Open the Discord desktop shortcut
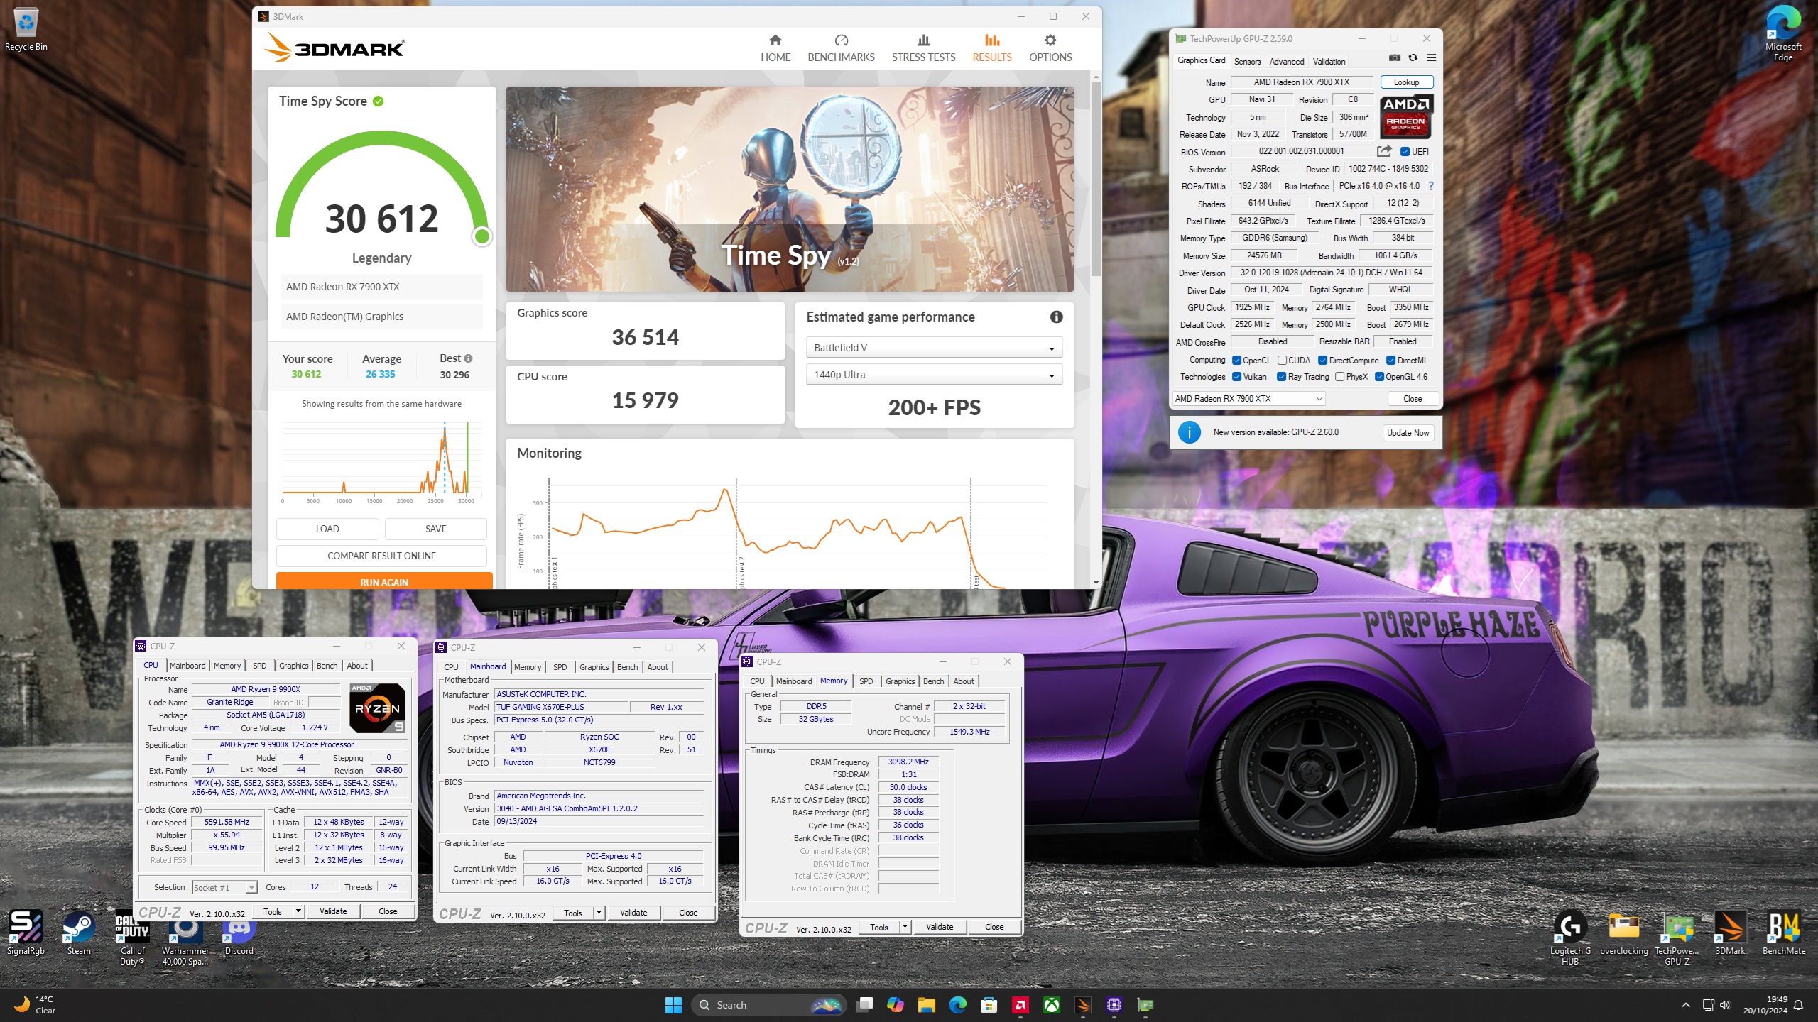1818x1022 pixels. click(x=239, y=935)
